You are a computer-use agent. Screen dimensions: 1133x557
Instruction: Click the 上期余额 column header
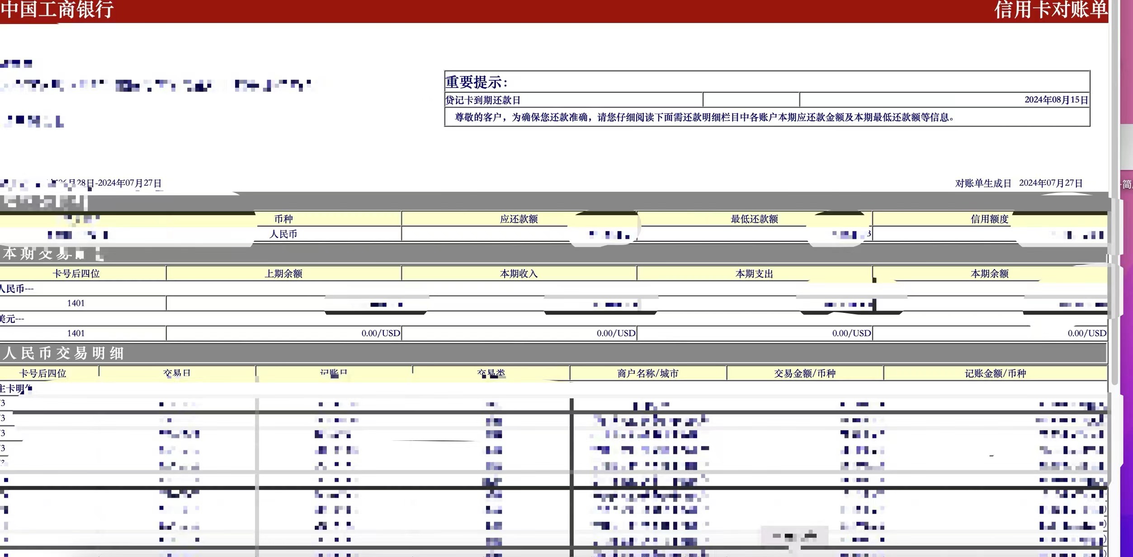point(283,274)
